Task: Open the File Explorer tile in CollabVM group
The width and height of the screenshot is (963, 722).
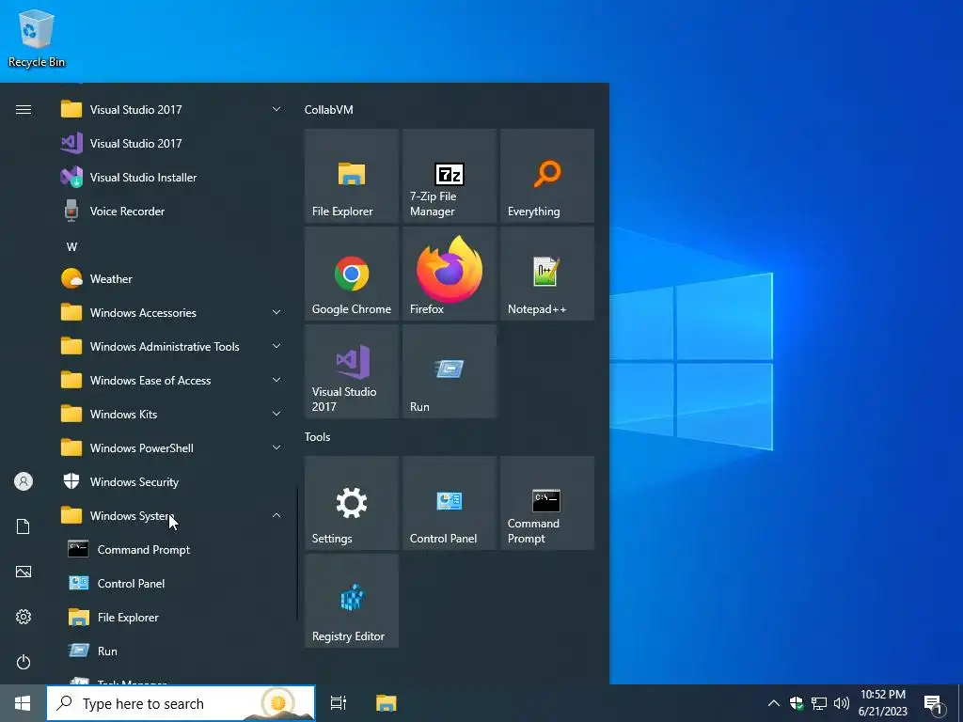Action: (352, 176)
